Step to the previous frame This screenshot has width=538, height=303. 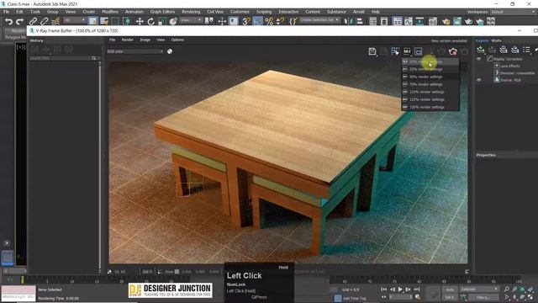393,290
